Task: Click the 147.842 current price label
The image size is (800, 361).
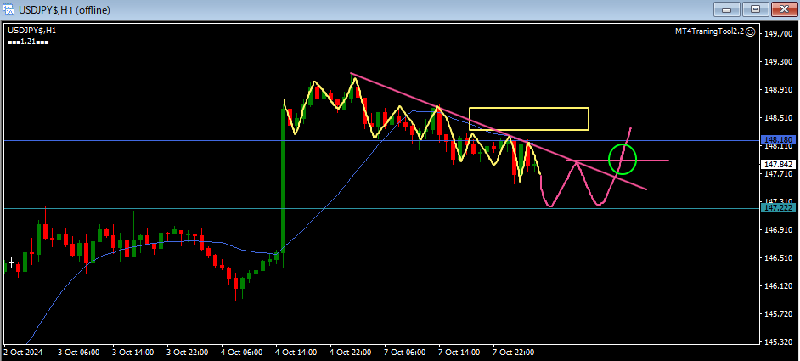Action: coord(778,164)
